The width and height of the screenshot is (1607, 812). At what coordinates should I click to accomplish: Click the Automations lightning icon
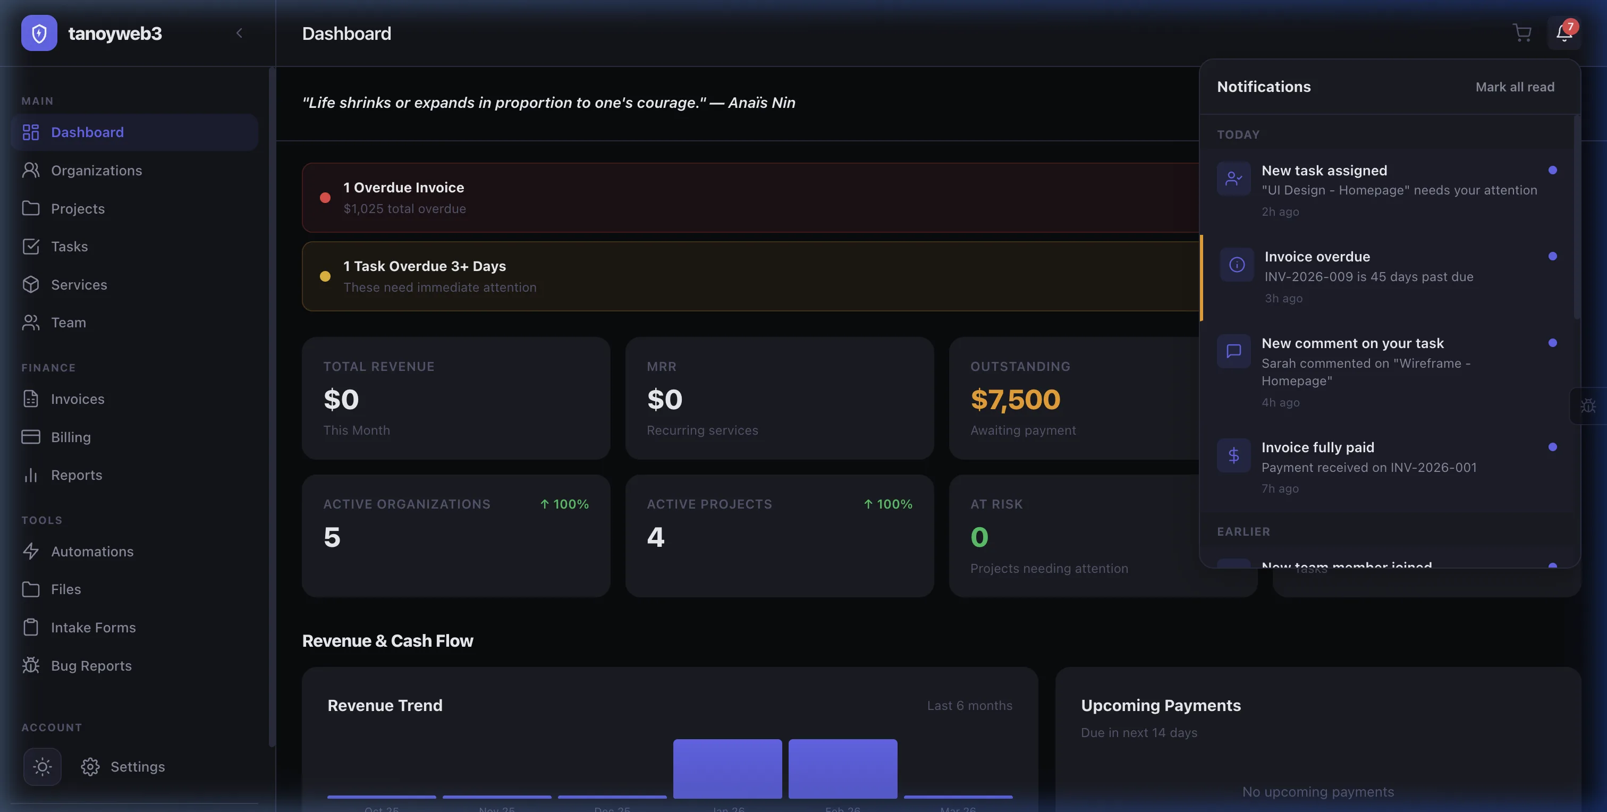click(31, 551)
